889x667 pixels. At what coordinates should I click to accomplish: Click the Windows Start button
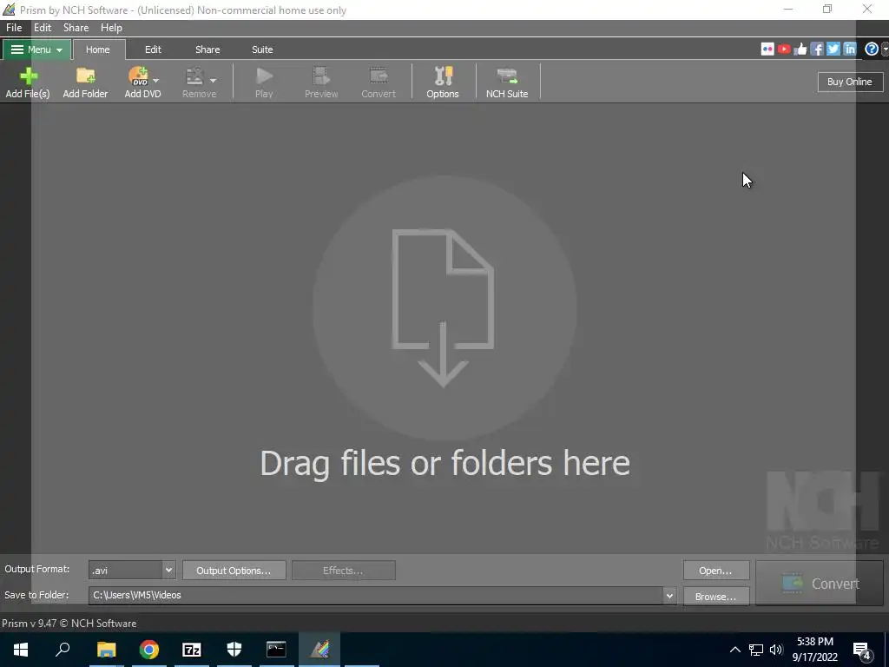(21, 650)
